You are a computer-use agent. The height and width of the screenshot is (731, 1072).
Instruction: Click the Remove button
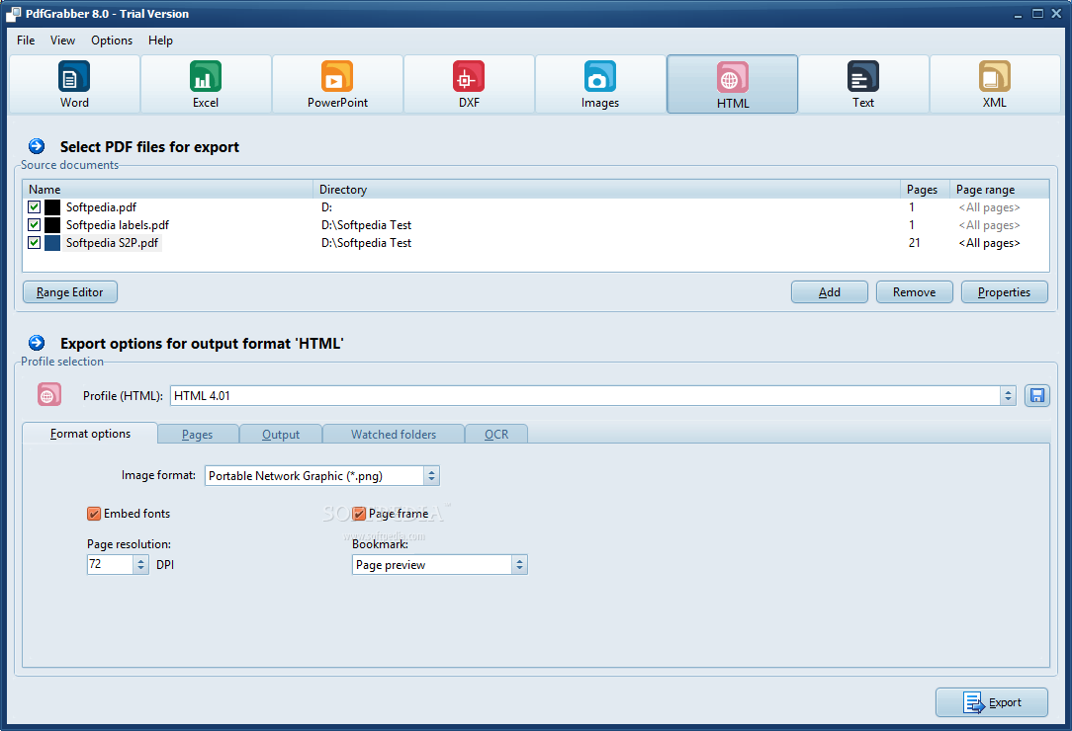pos(914,291)
